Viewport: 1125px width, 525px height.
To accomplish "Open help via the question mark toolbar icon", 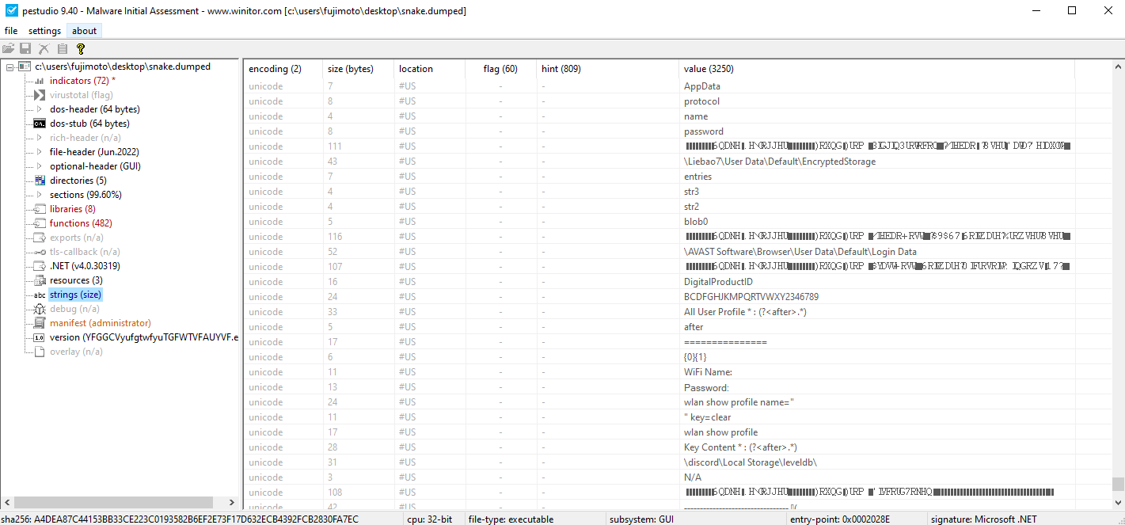I will pos(80,48).
